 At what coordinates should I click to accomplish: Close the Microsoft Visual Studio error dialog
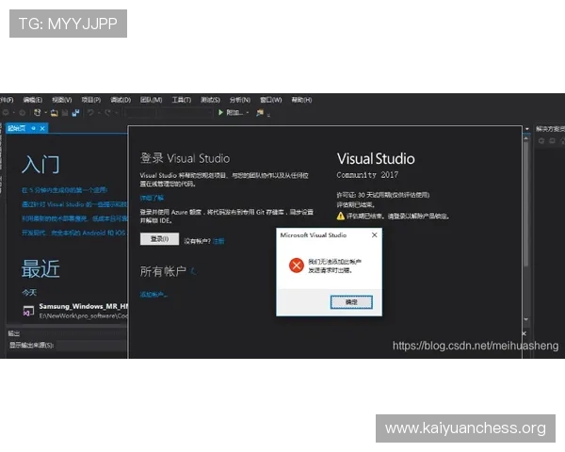coord(374,234)
